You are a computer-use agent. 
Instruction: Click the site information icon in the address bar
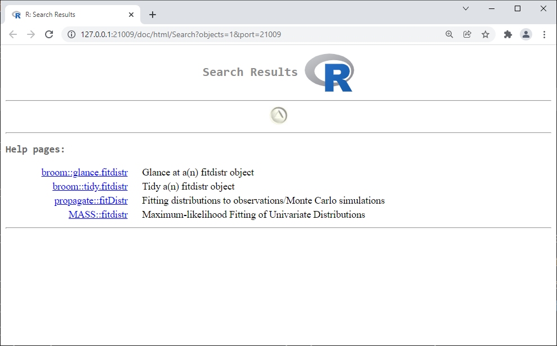coord(72,34)
